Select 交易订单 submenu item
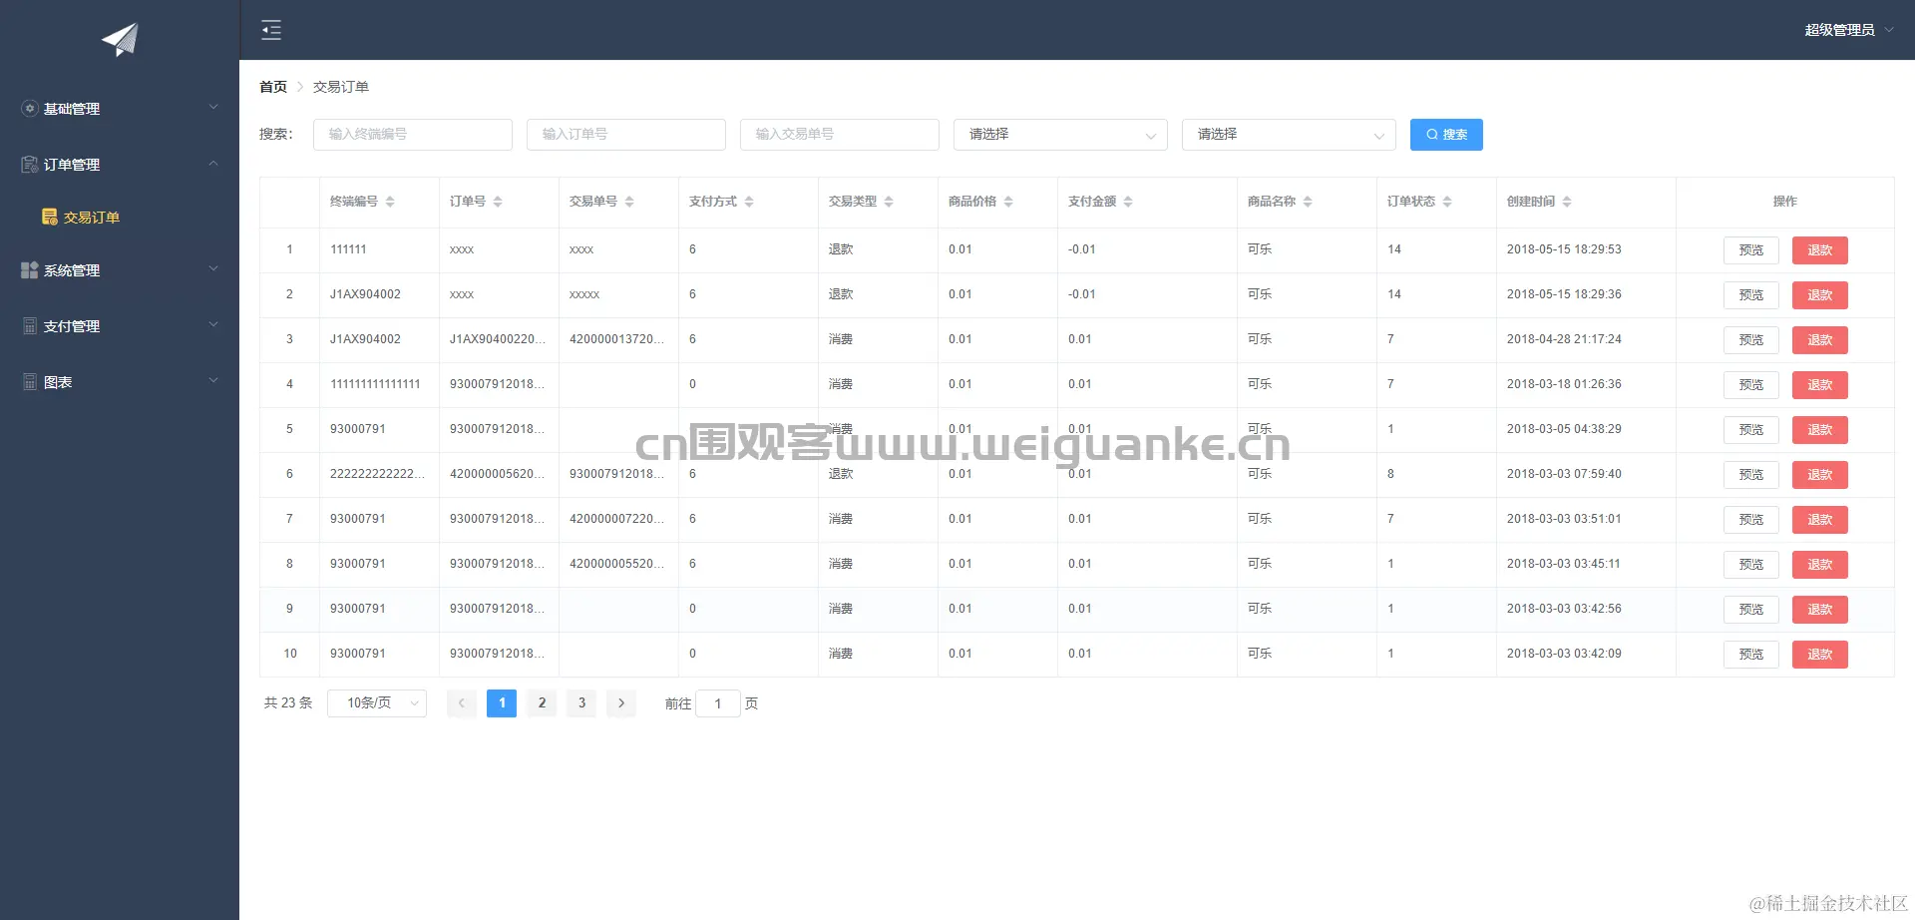The image size is (1915, 920). coord(120,218)
